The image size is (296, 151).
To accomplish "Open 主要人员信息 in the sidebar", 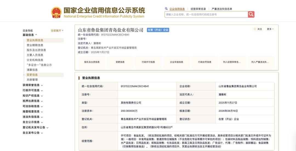I will tap(35, 55).
